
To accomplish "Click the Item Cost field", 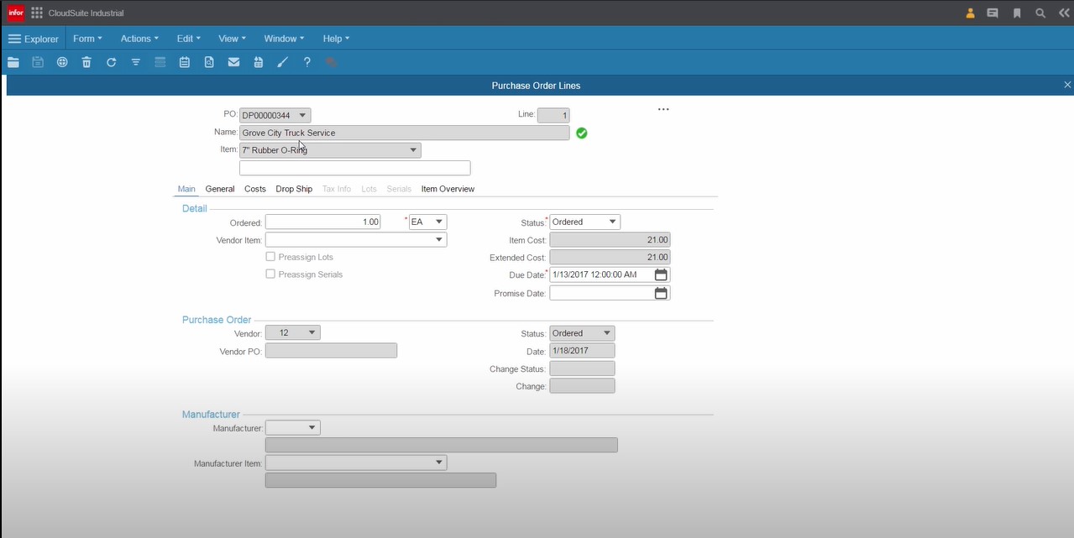I will pyautogui.click(x=610, y=240).
